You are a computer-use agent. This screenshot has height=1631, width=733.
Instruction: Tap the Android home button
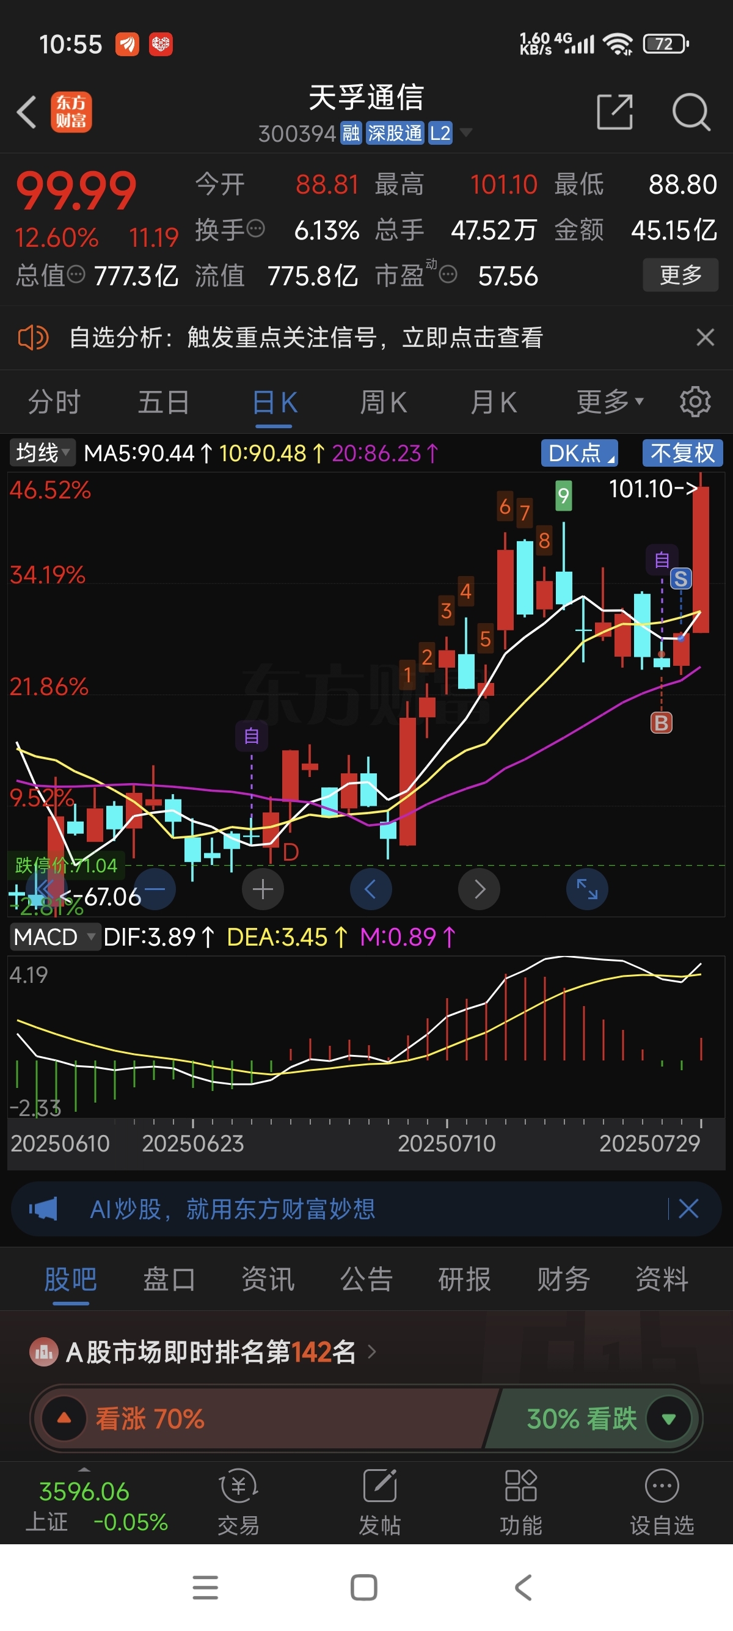364,1587
